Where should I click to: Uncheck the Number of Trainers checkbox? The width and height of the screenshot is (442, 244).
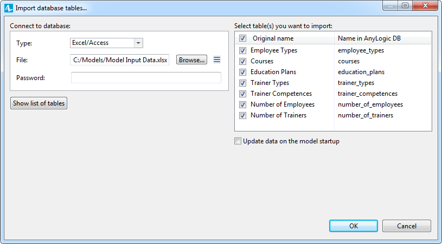[242, 116]
